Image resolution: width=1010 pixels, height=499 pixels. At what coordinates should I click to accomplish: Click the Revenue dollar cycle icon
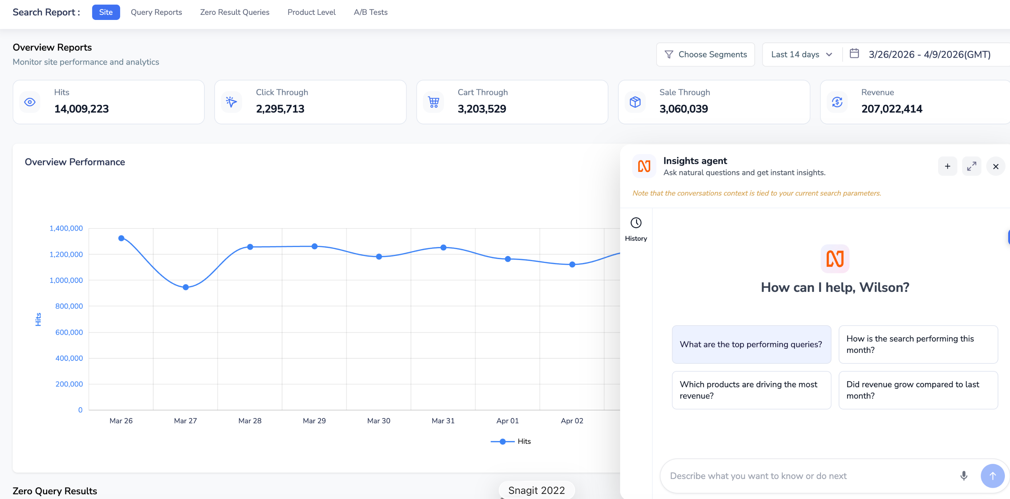837,102
